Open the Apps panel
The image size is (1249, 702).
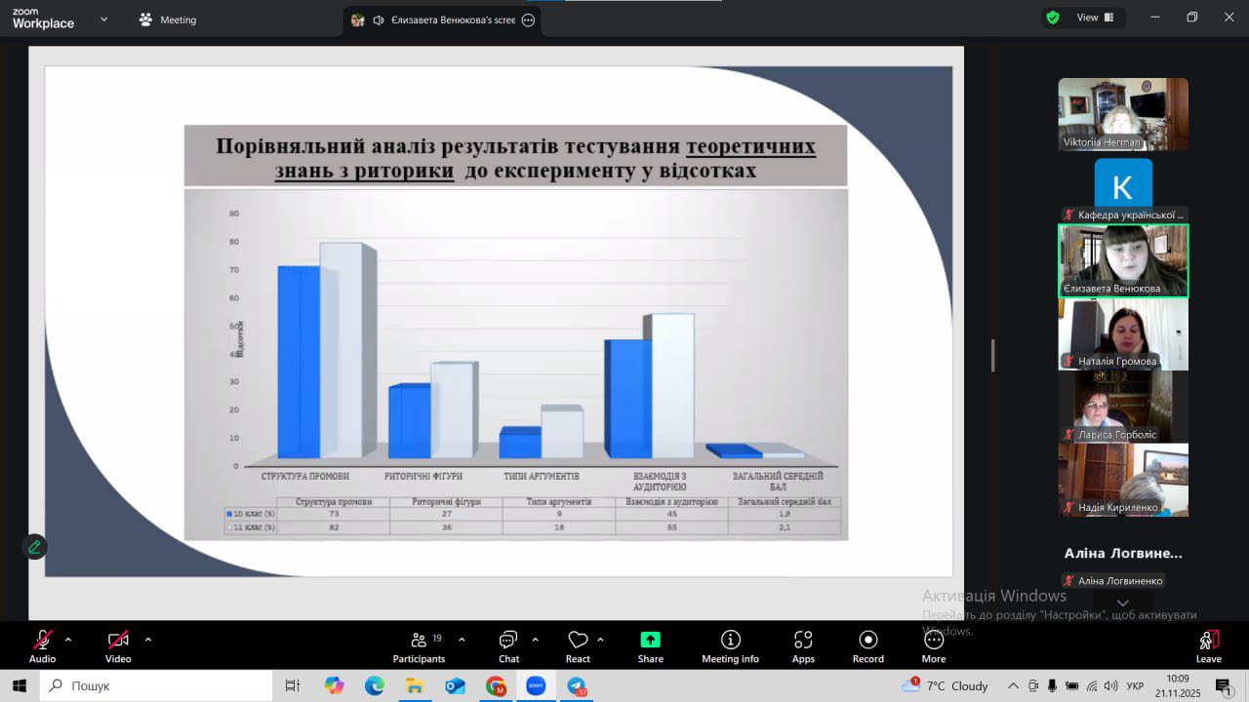click(x=803, y=646)
